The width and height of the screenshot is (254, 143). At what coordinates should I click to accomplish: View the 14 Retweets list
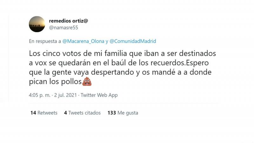44,113
